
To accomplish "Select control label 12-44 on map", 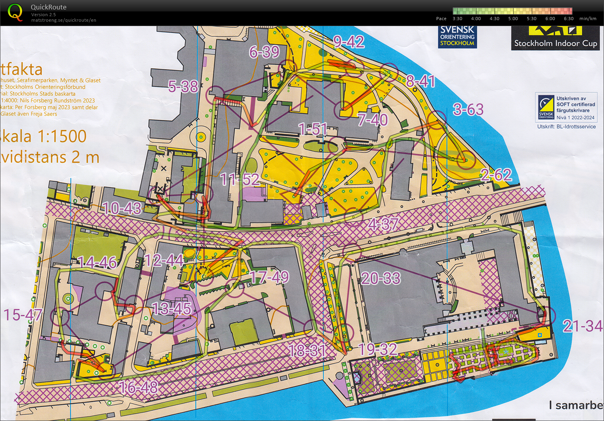I will point(163,260).
